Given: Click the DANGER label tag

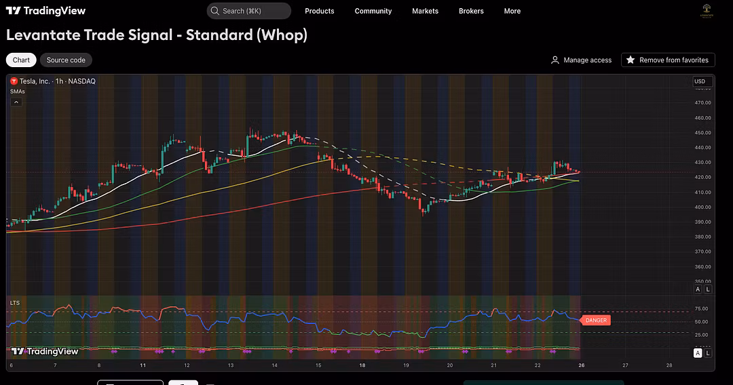Looking at the screenshot, I should [x=596, y=320].
